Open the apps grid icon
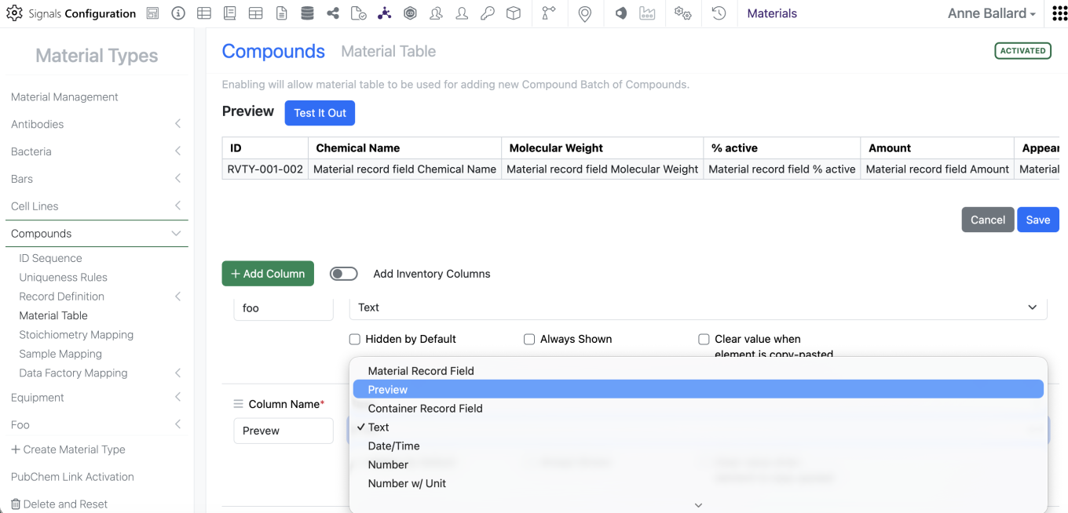This screenshot has width=1068, height=513. coord(1059,13)
